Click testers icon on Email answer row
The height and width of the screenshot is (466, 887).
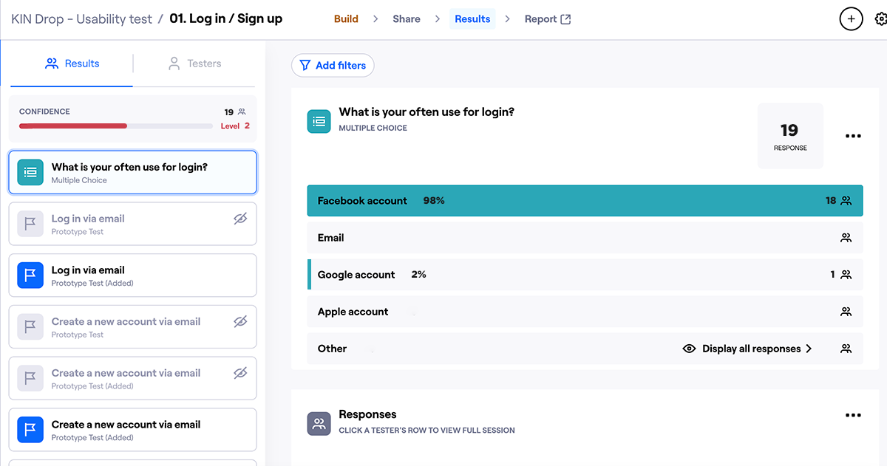click(x=846, y=238)
